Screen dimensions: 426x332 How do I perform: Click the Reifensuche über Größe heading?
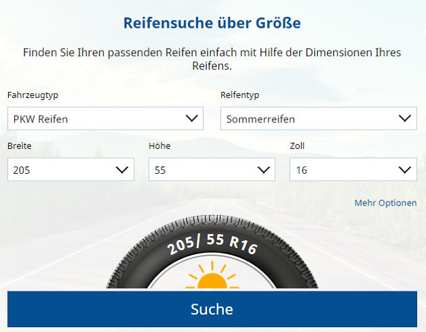212,23
